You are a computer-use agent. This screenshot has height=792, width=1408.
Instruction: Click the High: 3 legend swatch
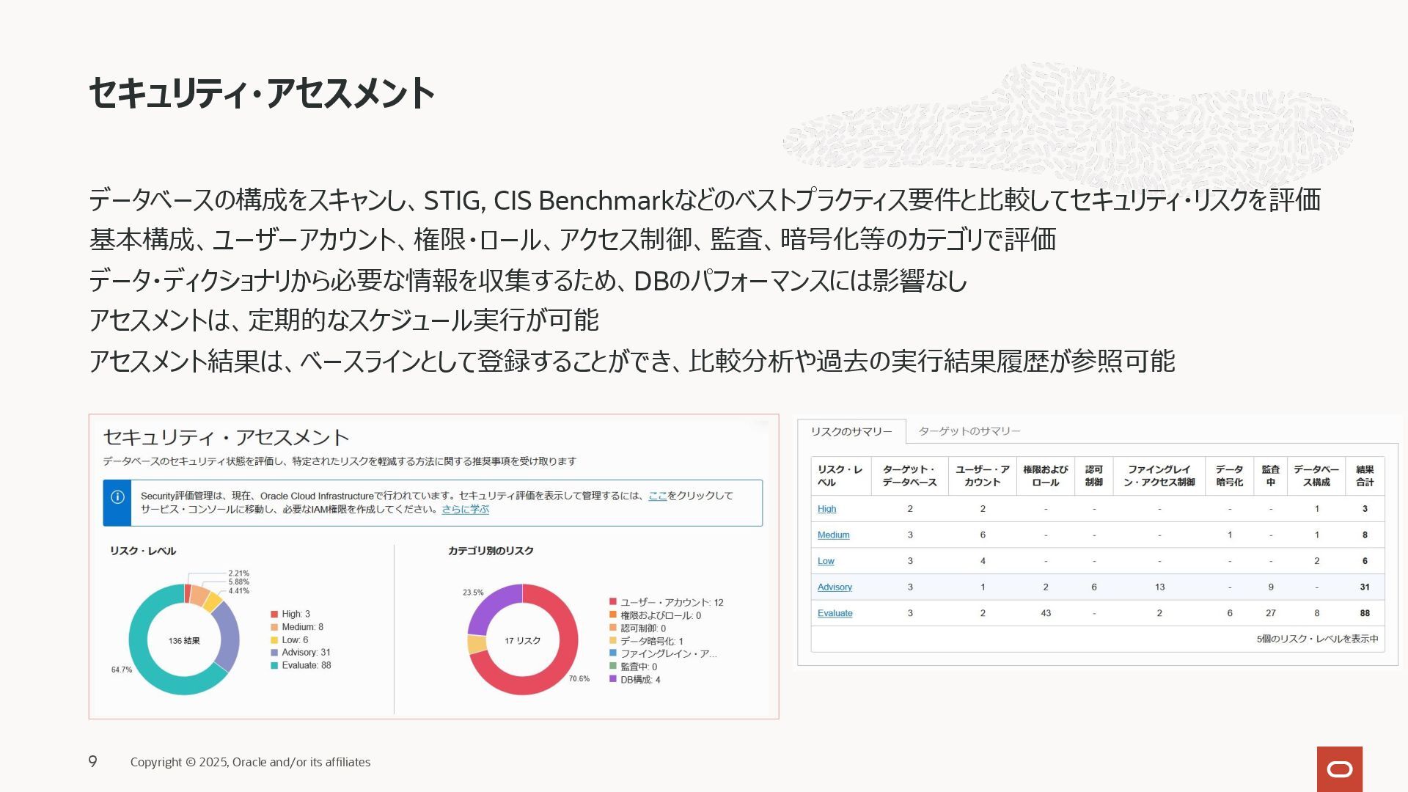[x=274, y=615]
